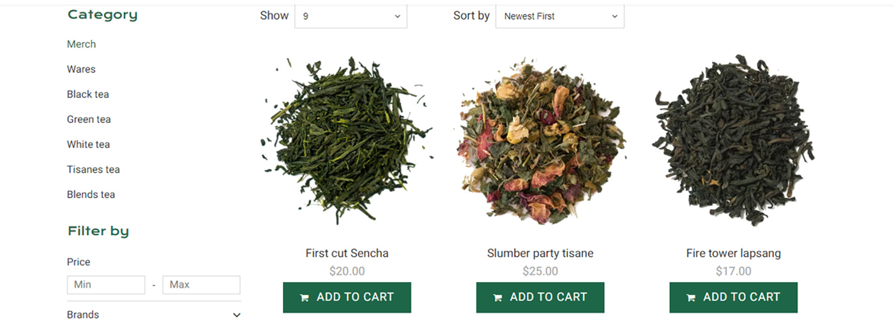Expand the Brands filter chevron
Screen dimensions: 894x328
pyautogui.click(x=237, y=315)
